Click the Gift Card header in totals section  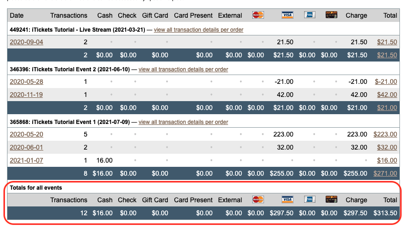[155, 200]
